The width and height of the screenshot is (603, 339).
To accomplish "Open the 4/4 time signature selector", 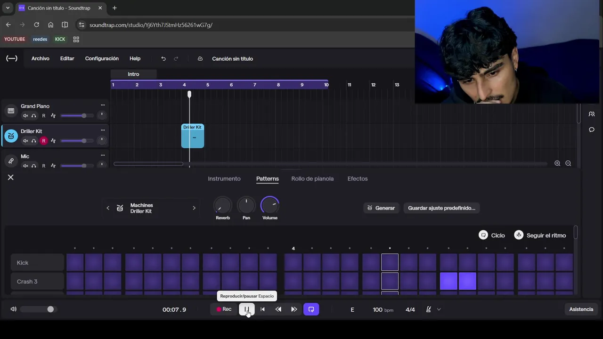I will tap(410, 309).
